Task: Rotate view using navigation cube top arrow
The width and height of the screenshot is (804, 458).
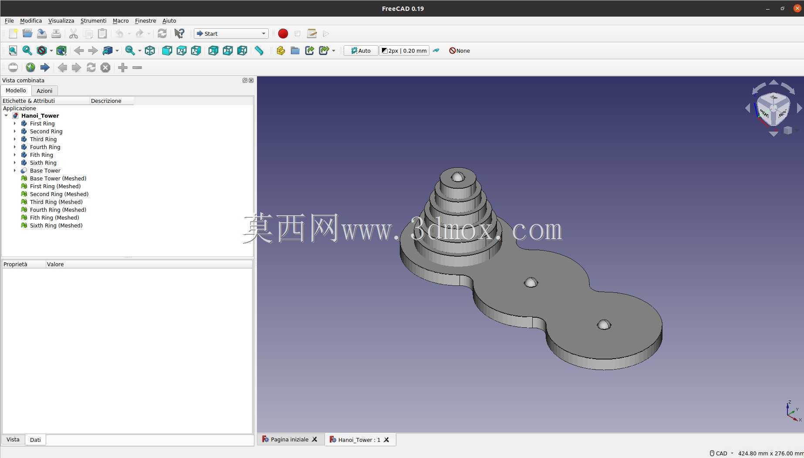Action: coord(774,82)
